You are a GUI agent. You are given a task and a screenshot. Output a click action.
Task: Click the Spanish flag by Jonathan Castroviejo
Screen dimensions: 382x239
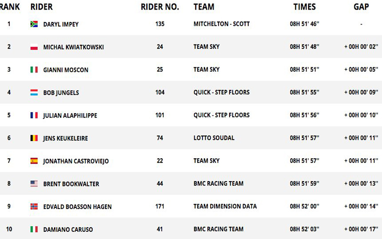pos(34,161)
